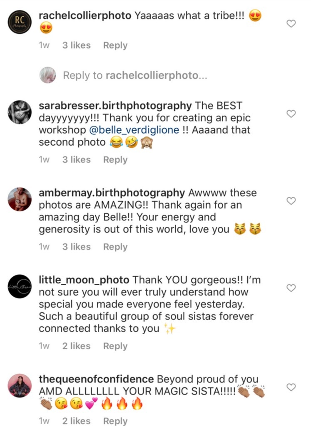Like thequeenofconfidence's comment heart

(x=291, y=387)
